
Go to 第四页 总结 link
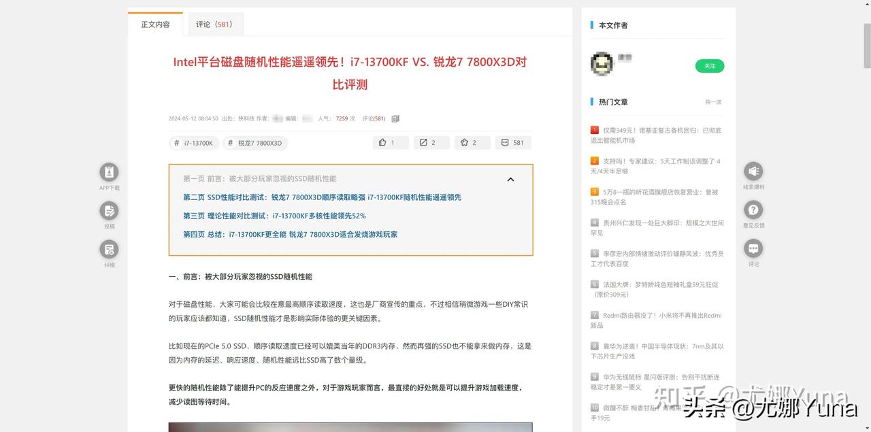point(290,234)
